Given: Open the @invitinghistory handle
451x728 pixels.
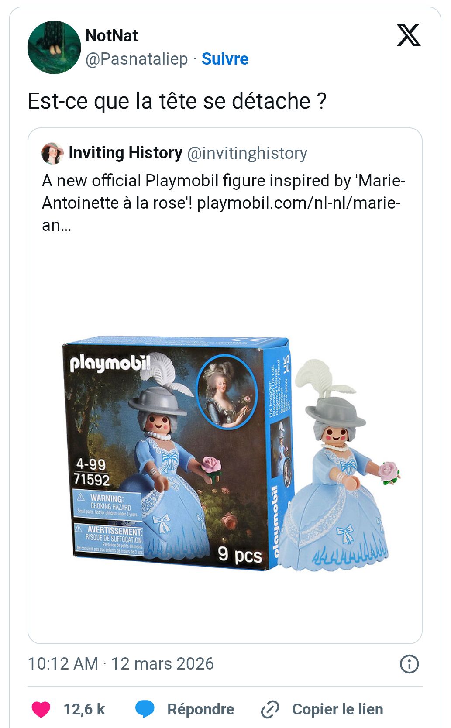Looking at the screenshot, I should pos(247,153).
